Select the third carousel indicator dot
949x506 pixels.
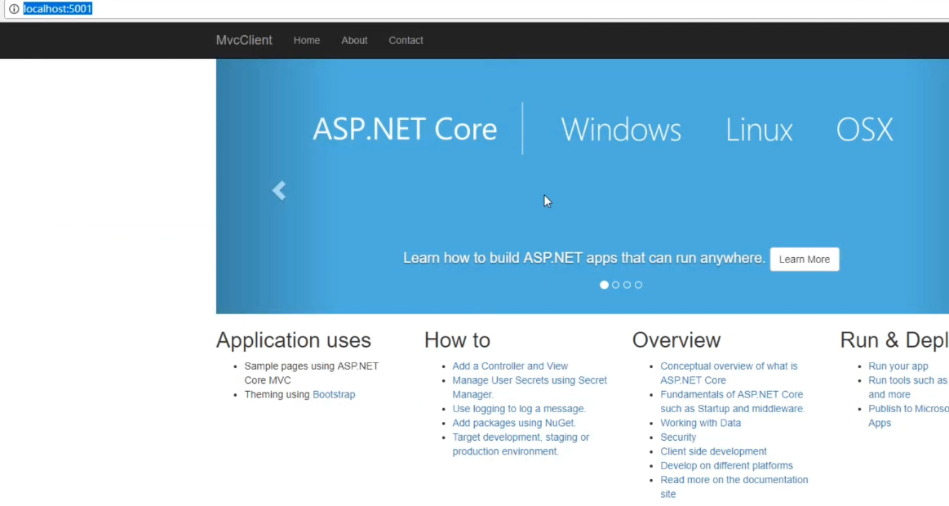click(x=627, y=285)
